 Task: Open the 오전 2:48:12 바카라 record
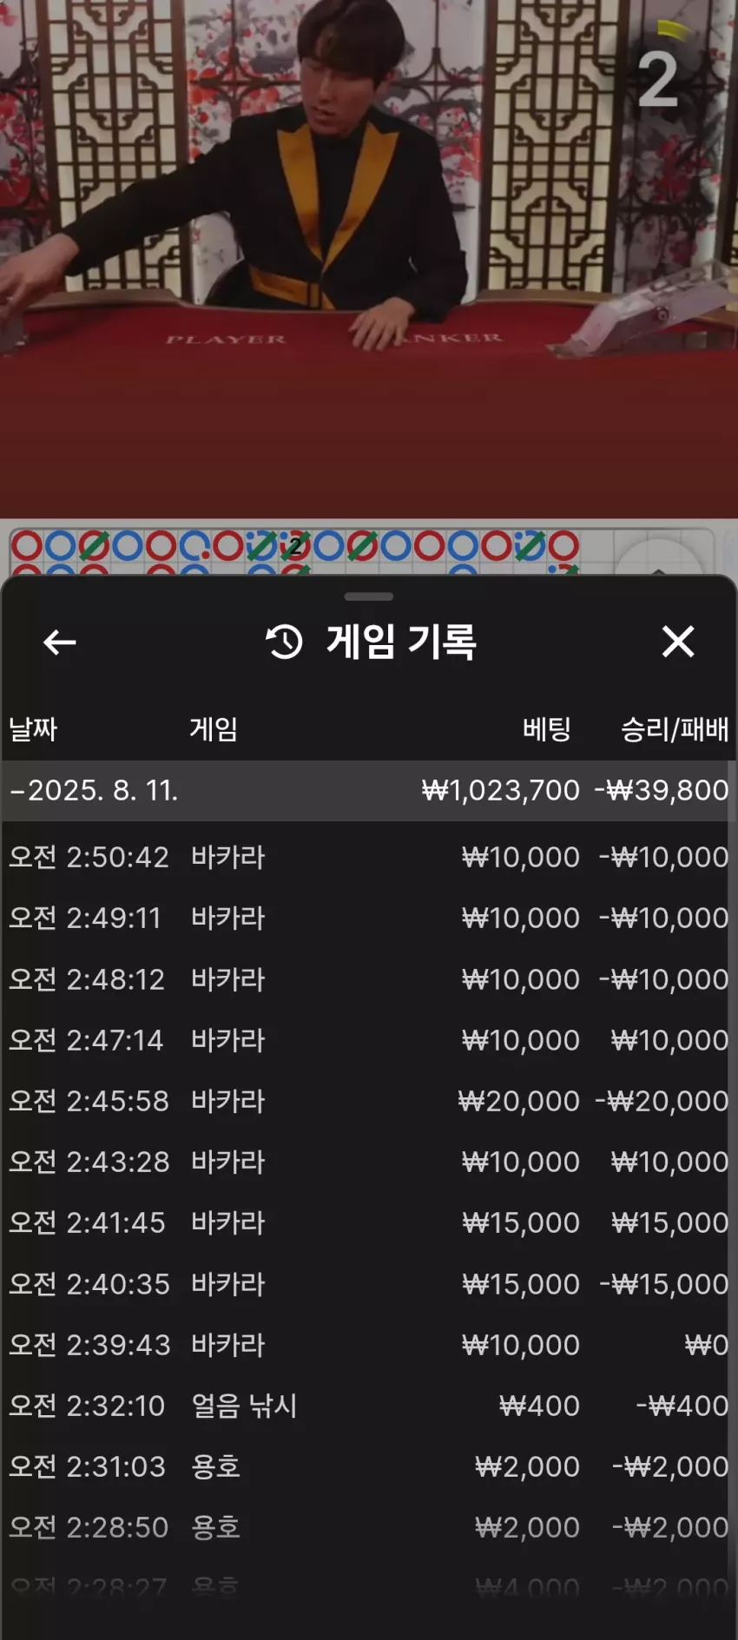pos(369,979)
